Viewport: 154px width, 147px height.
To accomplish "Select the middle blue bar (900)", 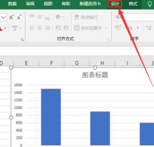I will 100,129.
